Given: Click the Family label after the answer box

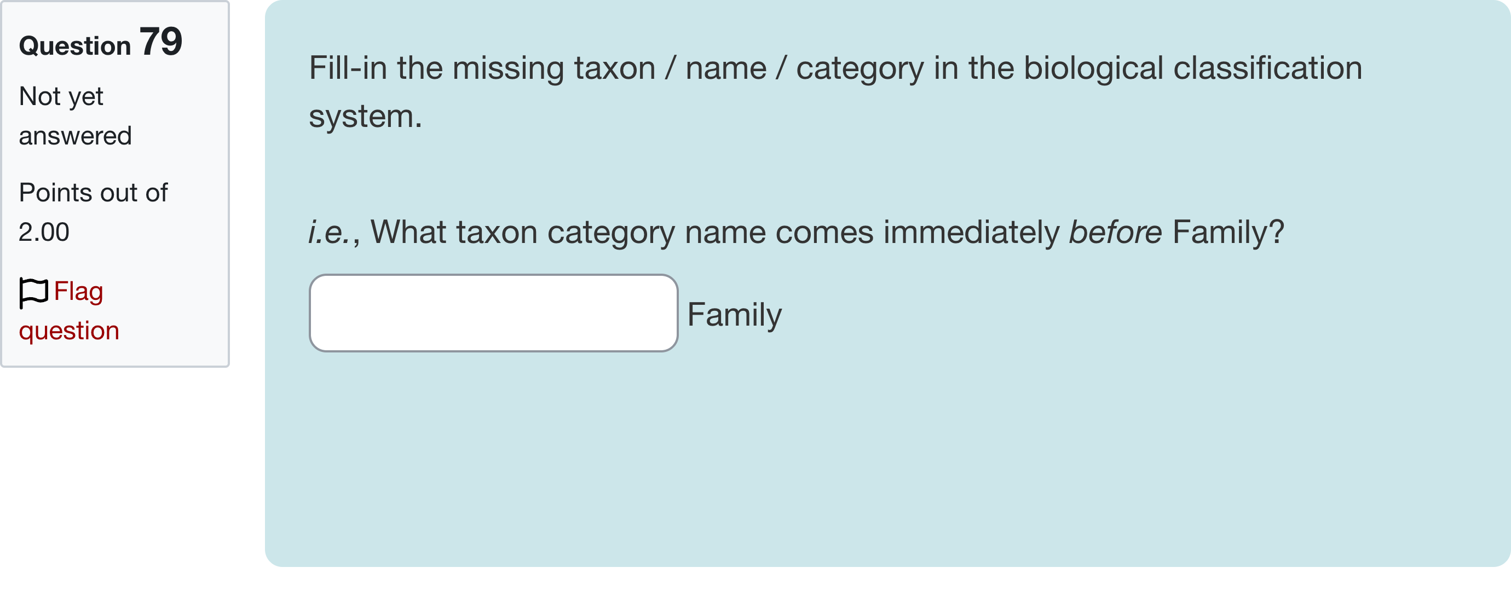Looking at the screenshot, I should tap(734, 315).
